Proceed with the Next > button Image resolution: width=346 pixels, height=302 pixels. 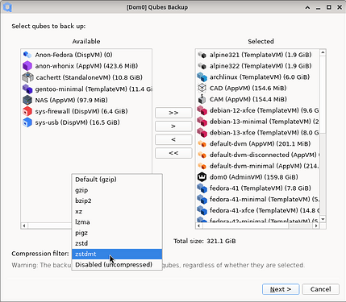[x=281, y=289]
